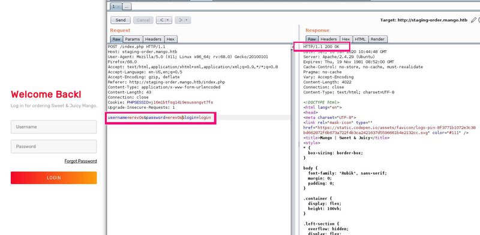Screen dimensions: 480x235
Task: Close Repeater tab 1 using its x
Action: (119, 7)
